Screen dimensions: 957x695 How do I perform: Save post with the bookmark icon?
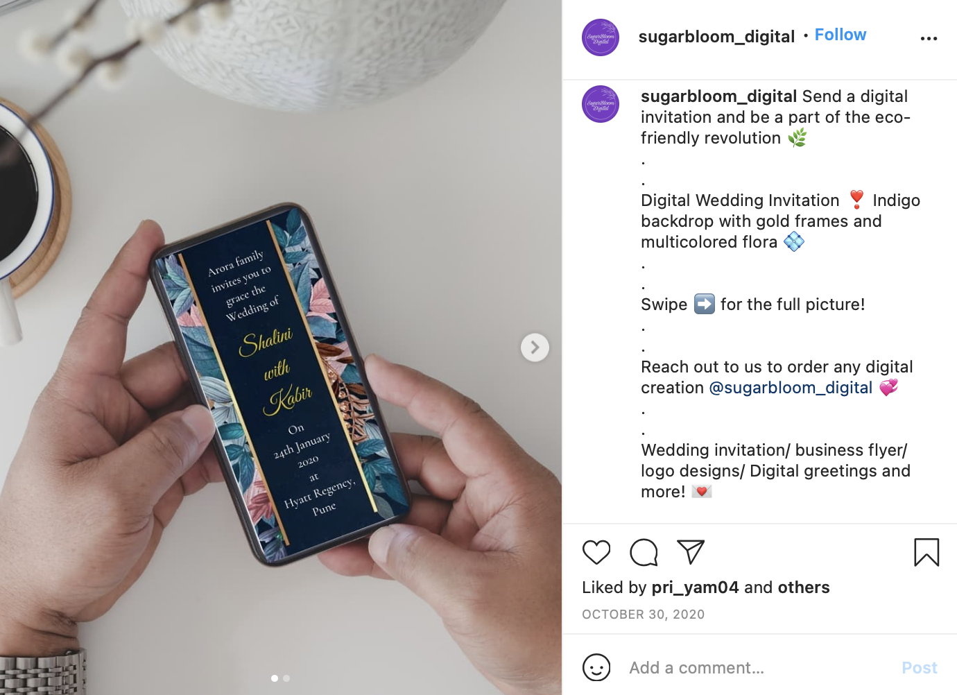click(x=926, y=552)
